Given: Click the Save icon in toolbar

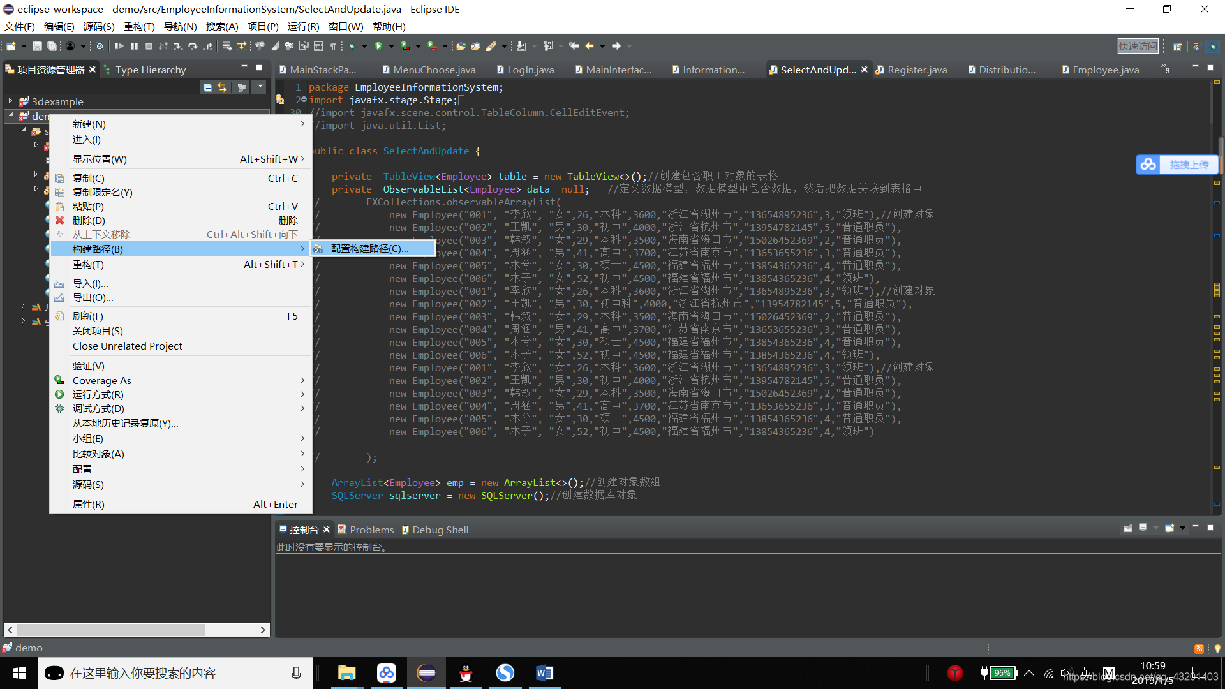Looking at the screenshot, I should click(x=37, y=46).
